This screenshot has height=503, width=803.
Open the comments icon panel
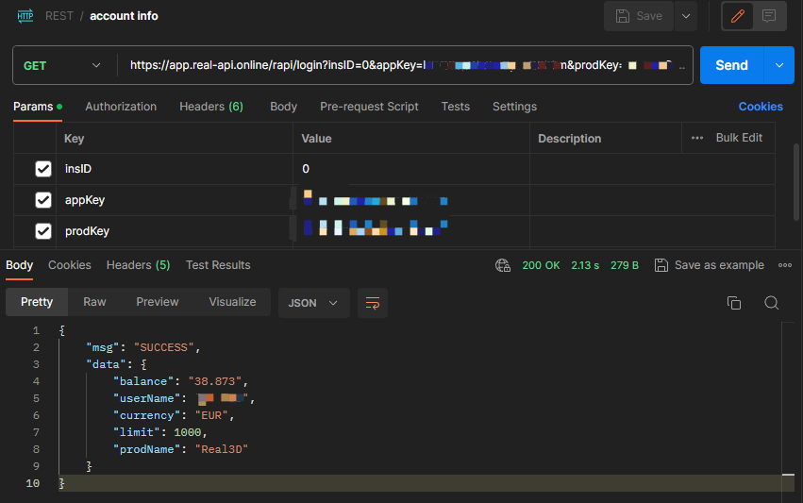tap(770, 16)
